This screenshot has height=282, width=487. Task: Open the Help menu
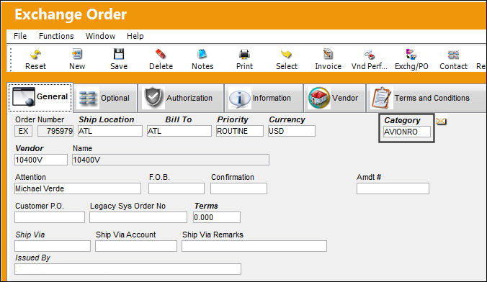(135, 36)
